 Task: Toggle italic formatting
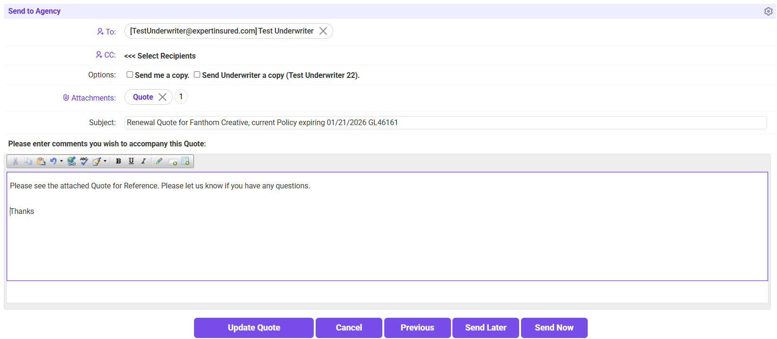pos(143,161)
